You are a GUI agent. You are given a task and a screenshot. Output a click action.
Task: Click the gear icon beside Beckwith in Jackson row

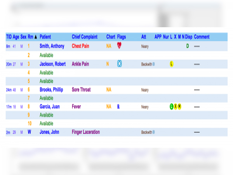point(154,64)
